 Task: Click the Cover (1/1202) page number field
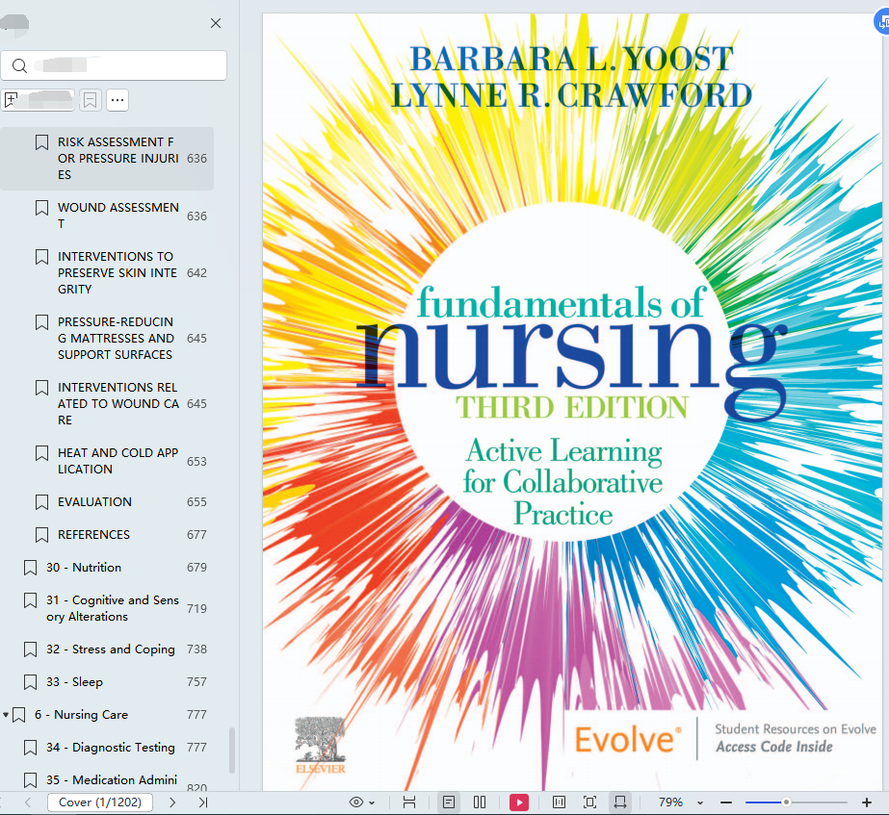[x=100, y=802]
